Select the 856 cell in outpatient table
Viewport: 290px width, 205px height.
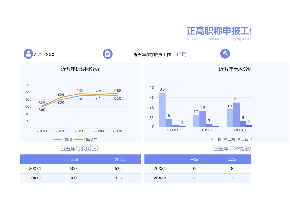coord(118,178)
